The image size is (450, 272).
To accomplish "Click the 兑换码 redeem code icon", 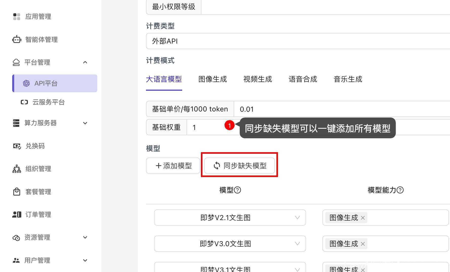I will [x=17, y=146].
